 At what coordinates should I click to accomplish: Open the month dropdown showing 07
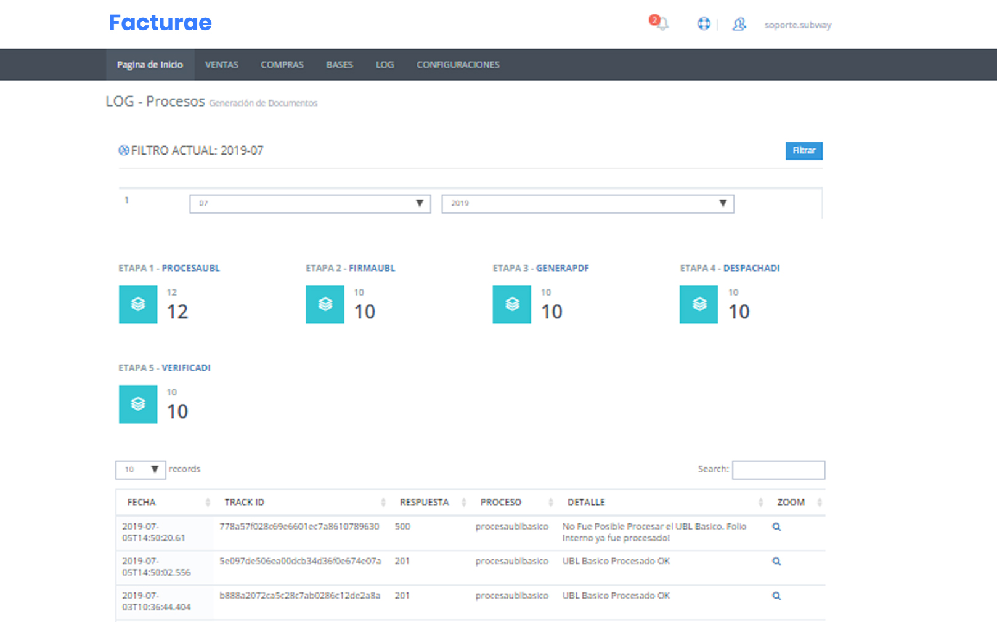pos(310,204)
